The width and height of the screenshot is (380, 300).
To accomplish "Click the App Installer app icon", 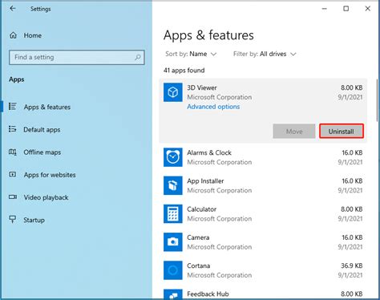I will 173,185.
